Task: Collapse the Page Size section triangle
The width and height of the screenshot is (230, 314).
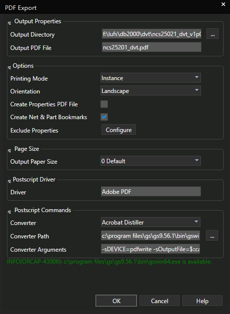Action: coord(9,151)
